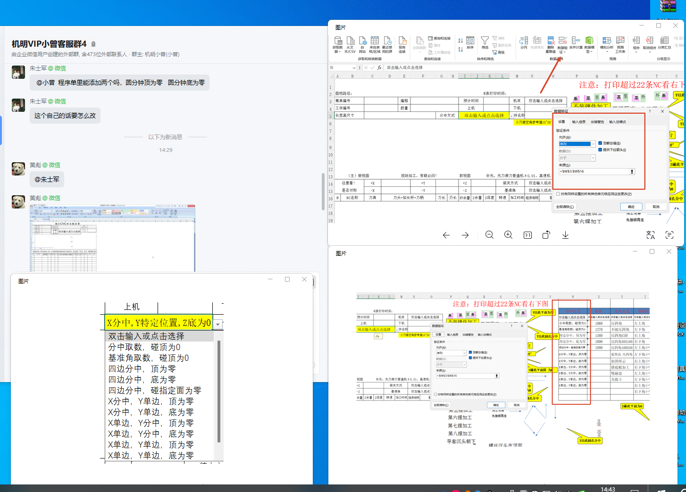Image resolution: width=686 pixels, height=492 pixels.
Task: Toggle 忽略空值 checkbox in bottom dialog
Action: (x=470, y=352)
